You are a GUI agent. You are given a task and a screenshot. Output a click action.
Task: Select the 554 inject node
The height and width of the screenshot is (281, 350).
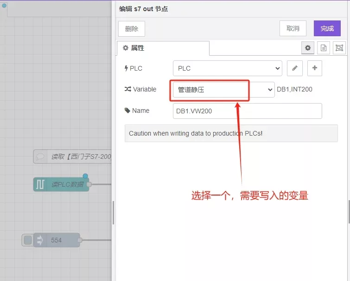(57, 240)
